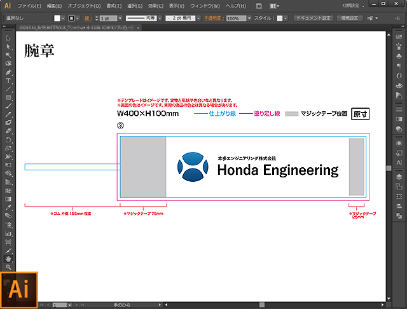Click the スタイル style swatch

280,18
